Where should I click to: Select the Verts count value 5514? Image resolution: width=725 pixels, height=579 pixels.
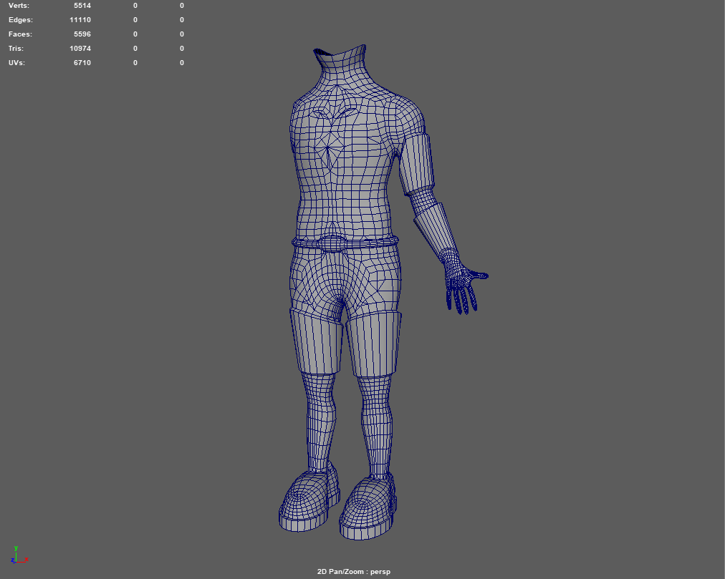point(82,6)
